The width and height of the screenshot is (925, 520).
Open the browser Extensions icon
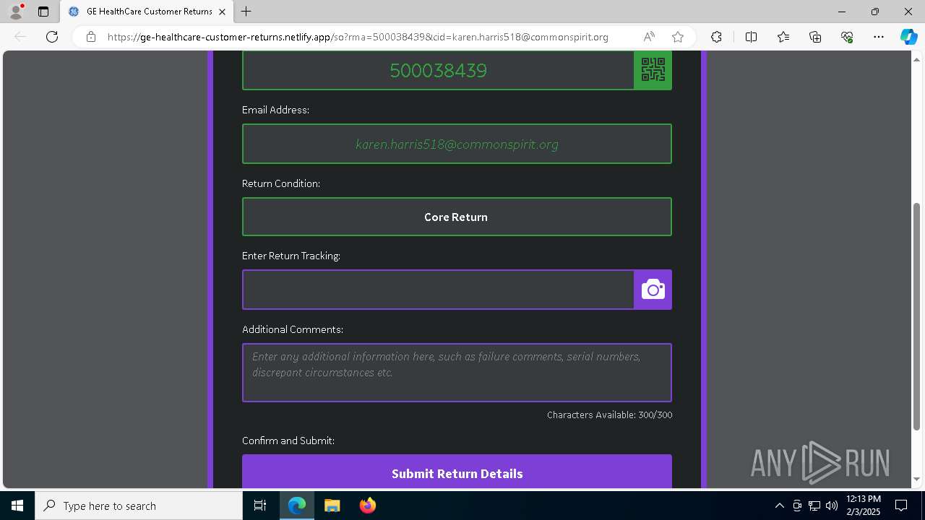click(716, 37)
